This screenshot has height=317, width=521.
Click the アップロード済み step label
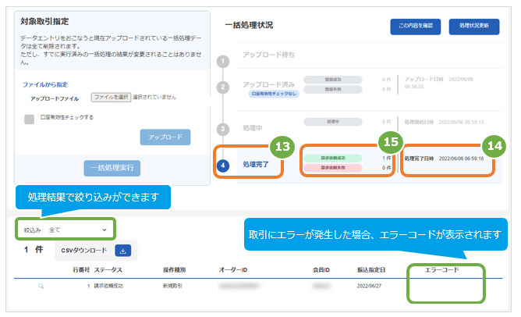268,84
